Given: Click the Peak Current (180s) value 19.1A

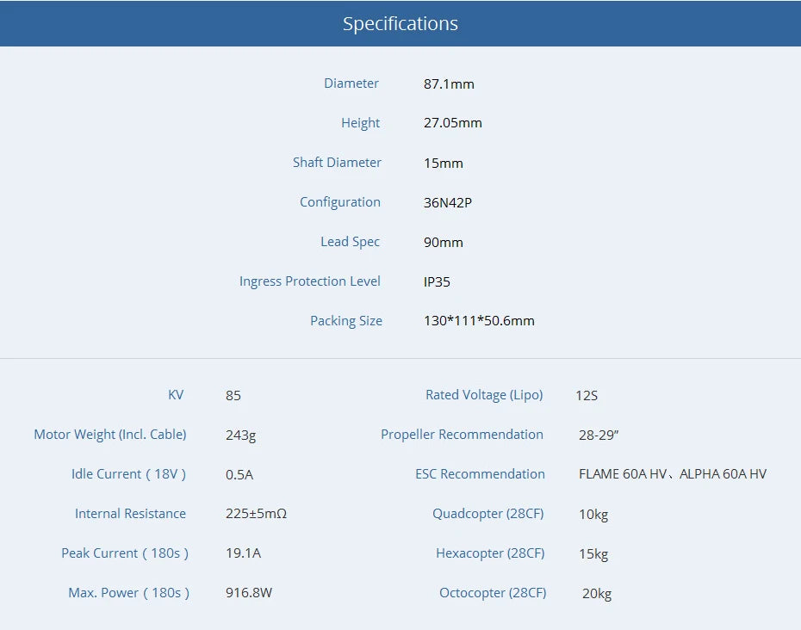Looking at the screenshot, I should (x=244, y=553).
